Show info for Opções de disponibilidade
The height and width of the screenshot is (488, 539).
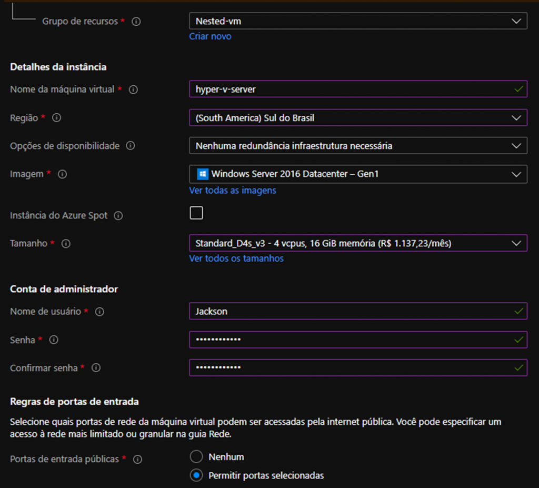pos(131,146)
